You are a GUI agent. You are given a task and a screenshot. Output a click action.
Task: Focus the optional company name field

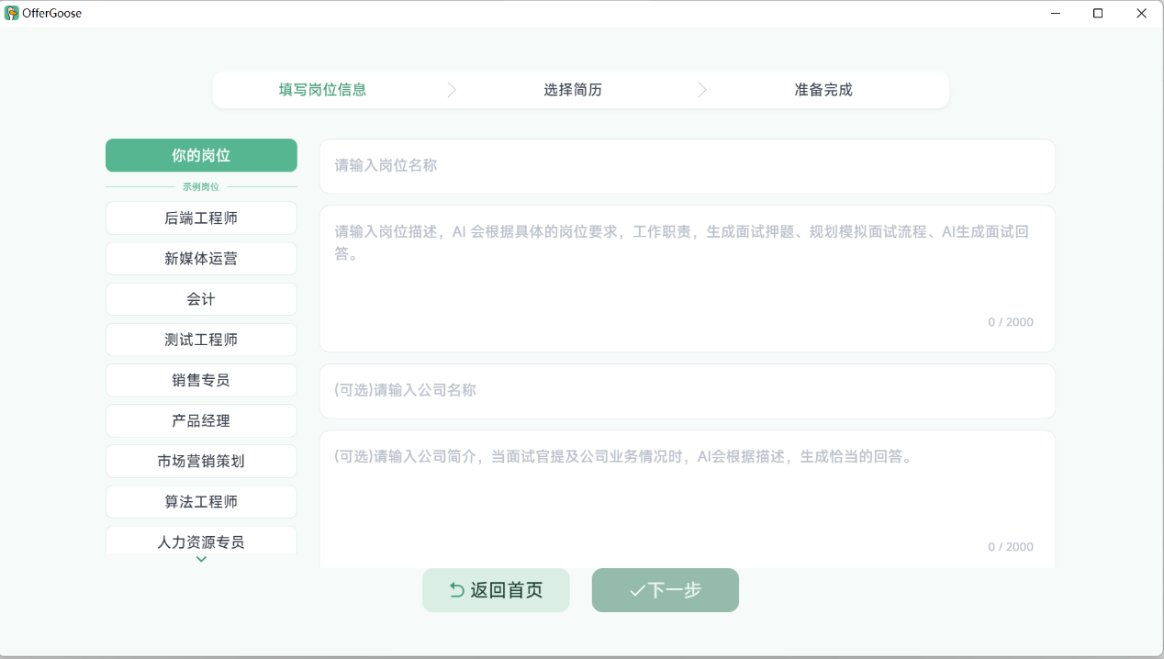tap(688, 391)
